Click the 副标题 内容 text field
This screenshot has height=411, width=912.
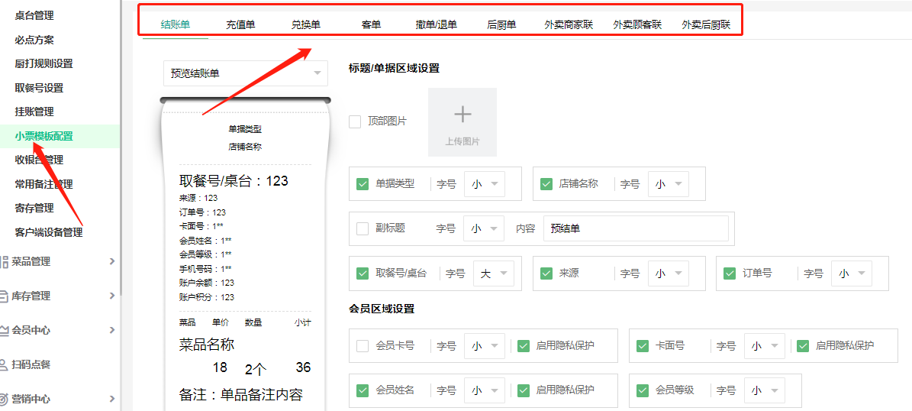pos(635,228)
